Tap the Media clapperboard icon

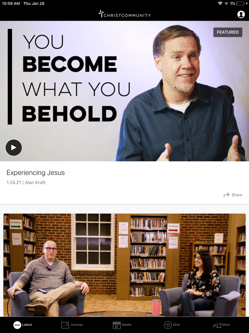coord(117,325)
